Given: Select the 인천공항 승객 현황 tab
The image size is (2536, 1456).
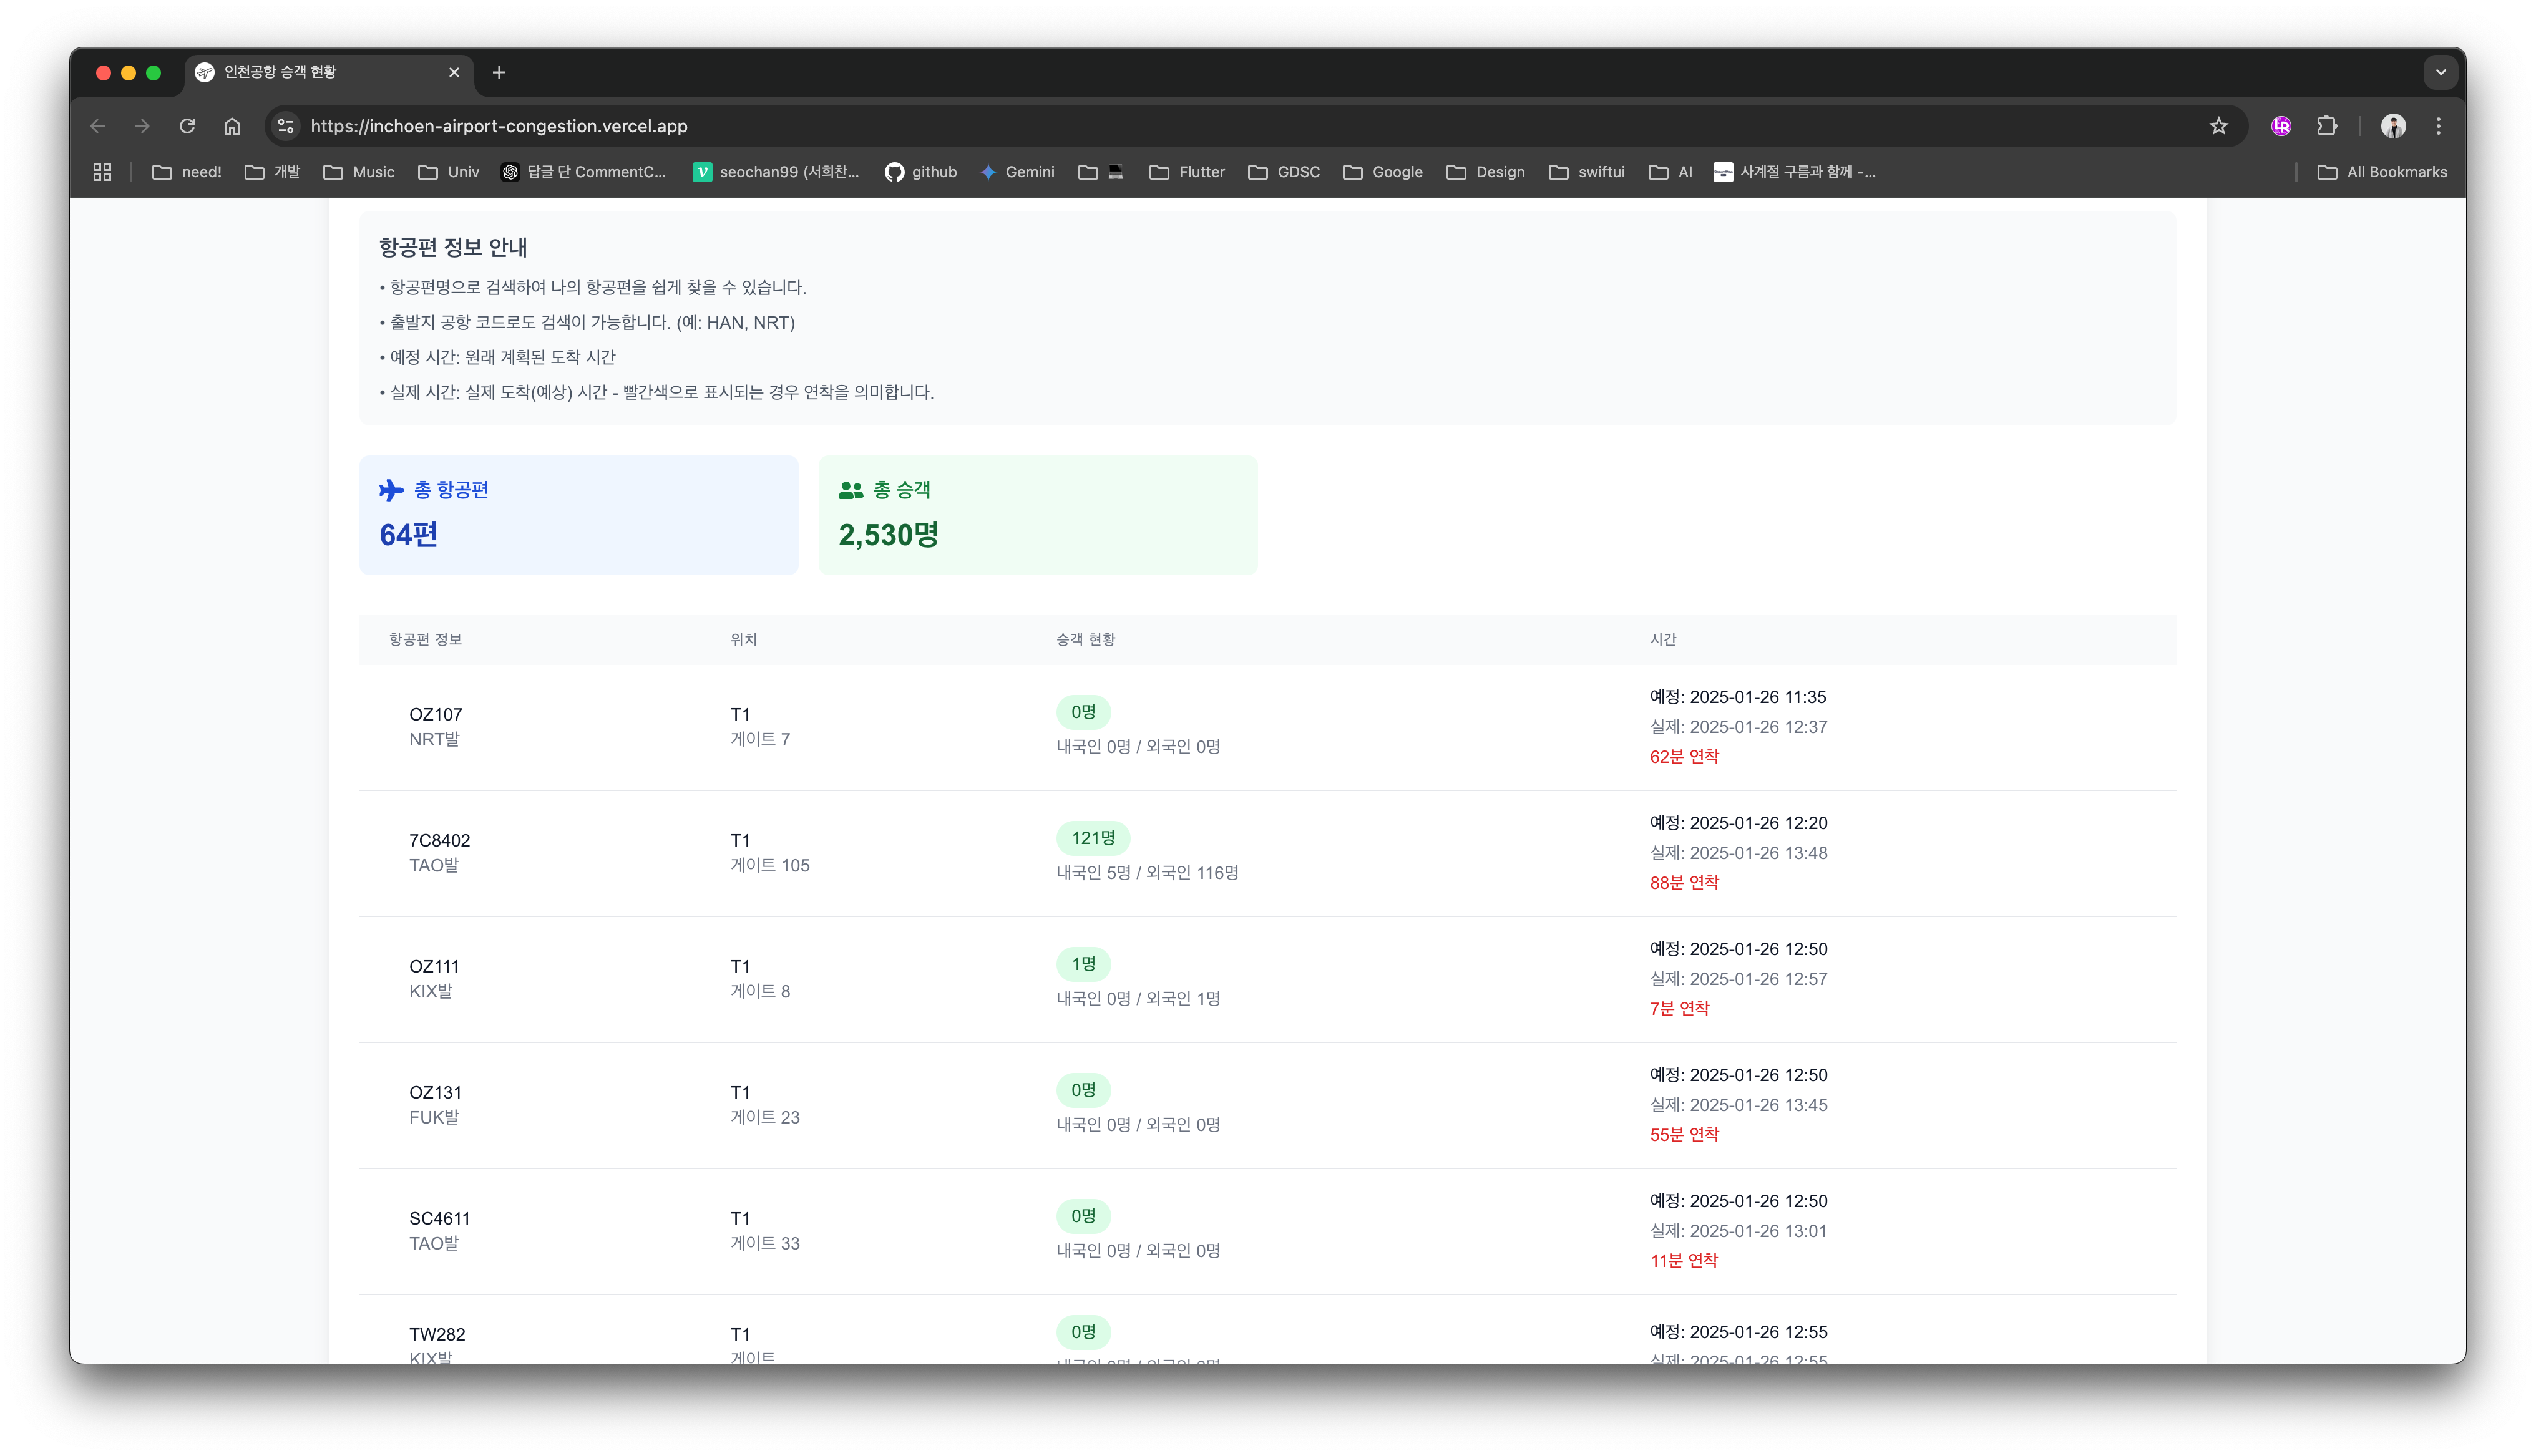Looking at the screenshot, I should pos(300,72).
